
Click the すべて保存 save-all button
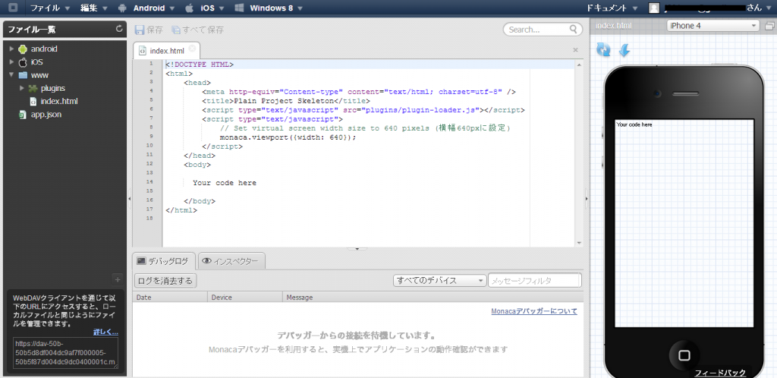point(198,30)
